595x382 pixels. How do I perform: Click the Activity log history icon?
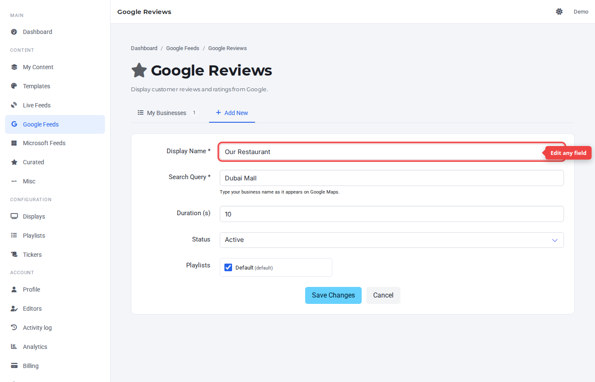coord(14,327)
